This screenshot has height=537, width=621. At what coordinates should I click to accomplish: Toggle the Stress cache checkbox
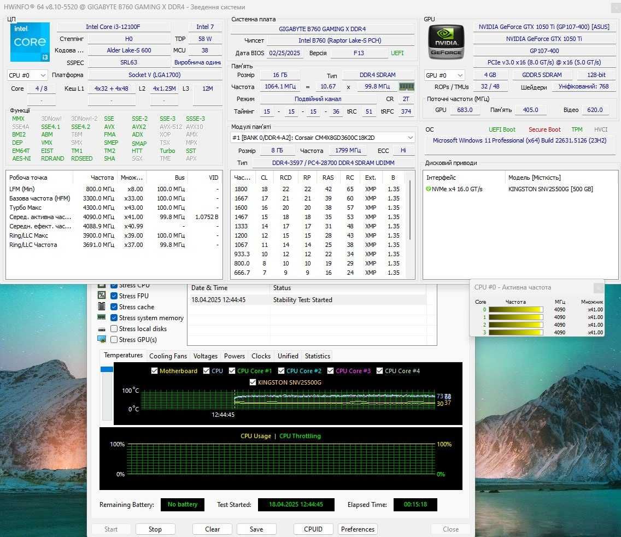pos(114,306)
